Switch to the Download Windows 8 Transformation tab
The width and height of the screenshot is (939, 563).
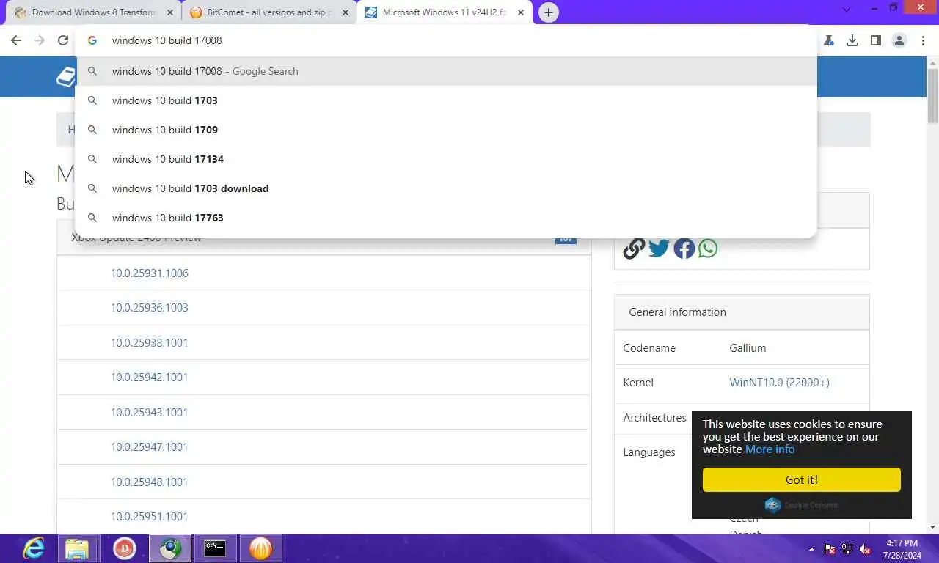(94, 12)
